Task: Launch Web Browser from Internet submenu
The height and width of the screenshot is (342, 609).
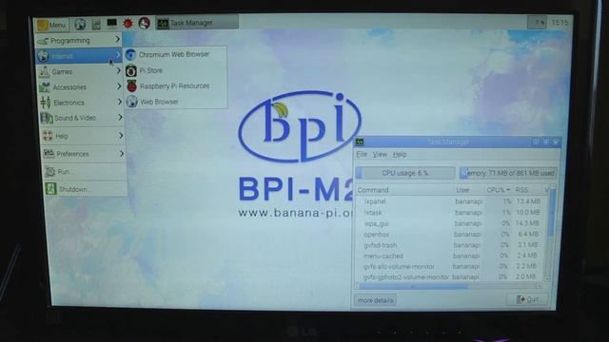Action: pos(176,102)
